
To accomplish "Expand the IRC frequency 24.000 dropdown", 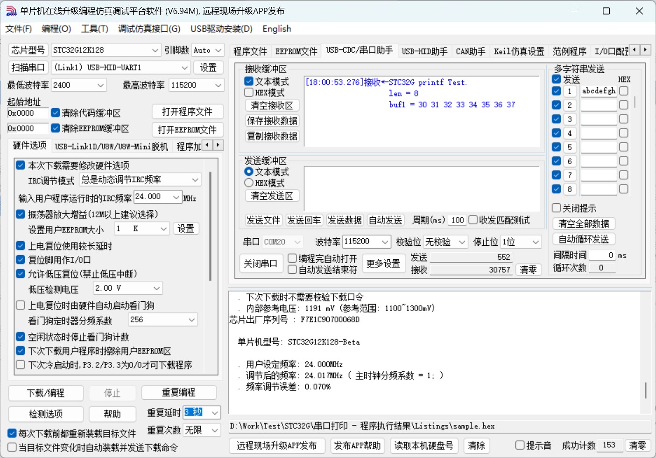I will point(176,197).
